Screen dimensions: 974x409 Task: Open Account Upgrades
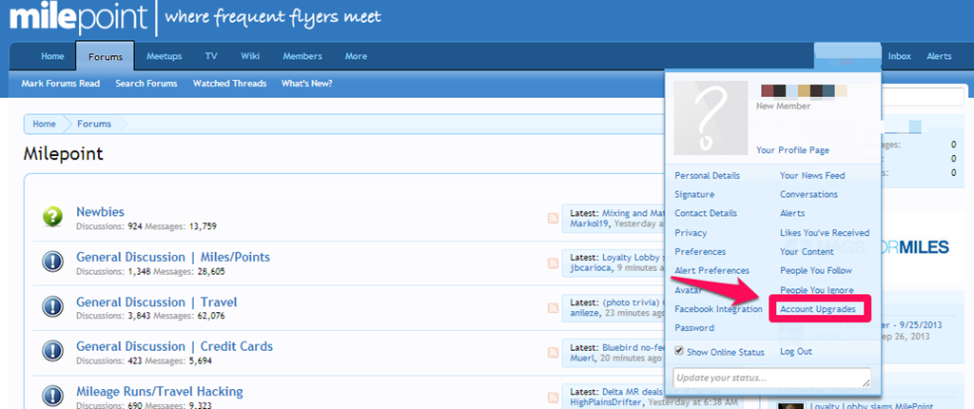[817, 309]
